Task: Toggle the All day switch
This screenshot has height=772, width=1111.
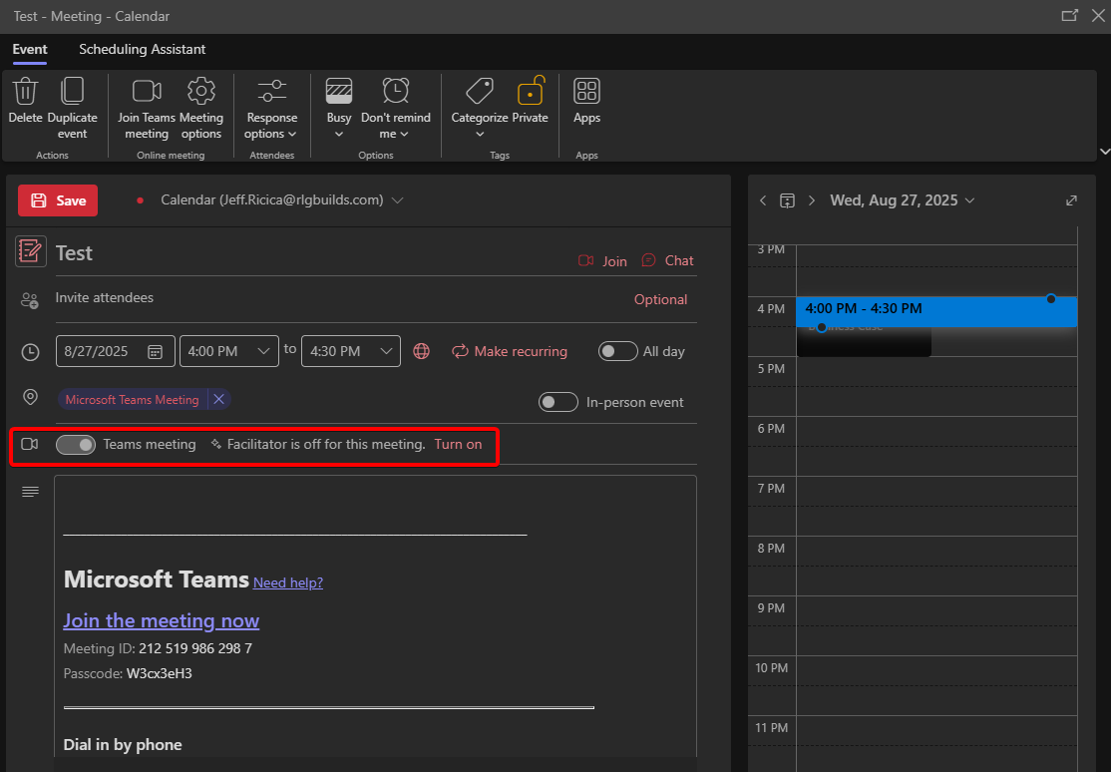Action: point(618,351)
